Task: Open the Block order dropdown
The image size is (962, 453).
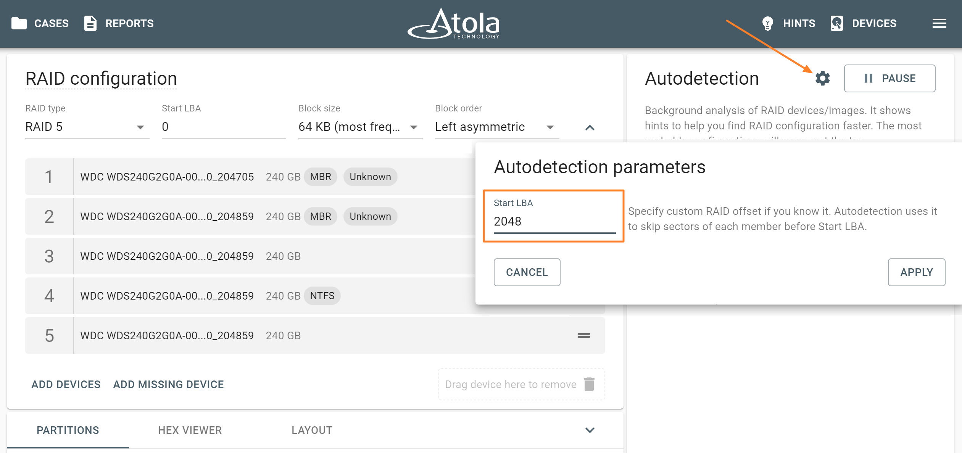Action: coord(497,127)
